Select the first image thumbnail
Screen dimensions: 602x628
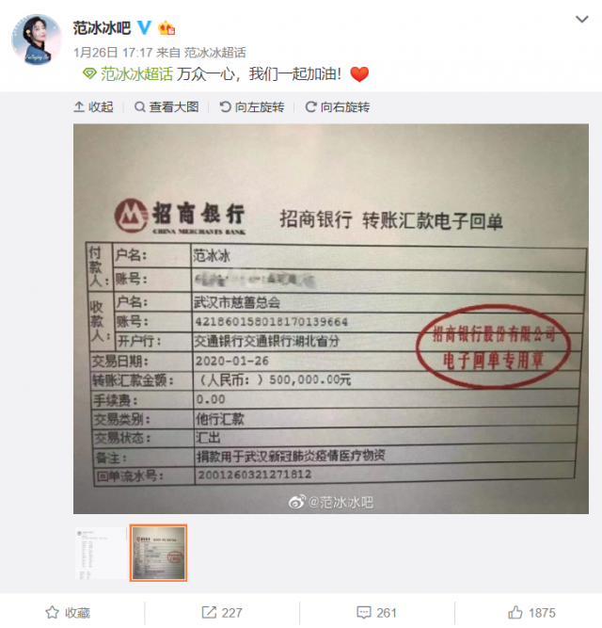(x=102, y=553)
